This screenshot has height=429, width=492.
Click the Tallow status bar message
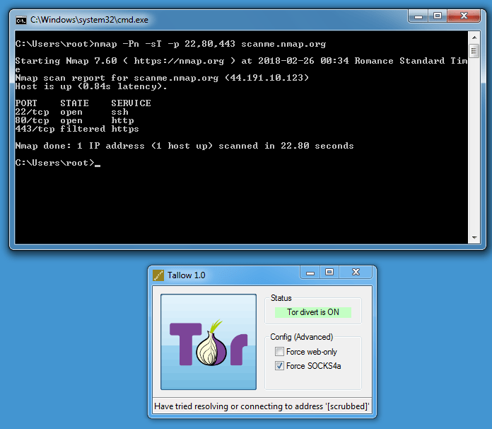pos(262,407)
